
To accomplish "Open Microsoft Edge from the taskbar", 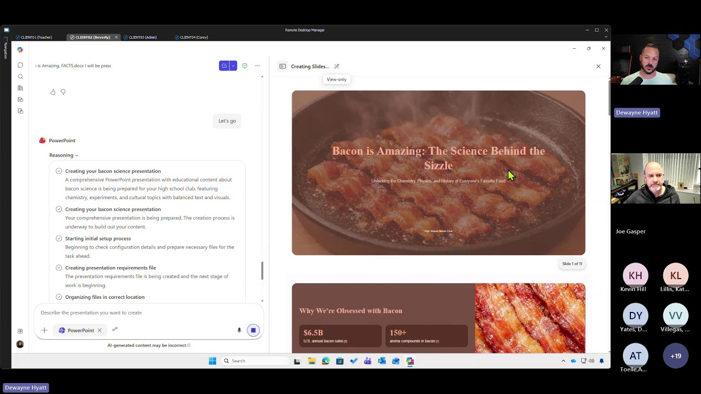I will (326, 361).
